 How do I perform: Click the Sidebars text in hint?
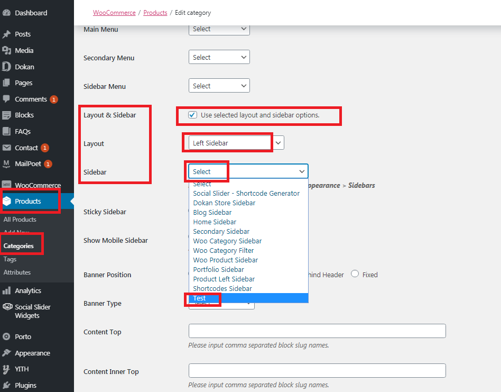[x=361, y=186]
